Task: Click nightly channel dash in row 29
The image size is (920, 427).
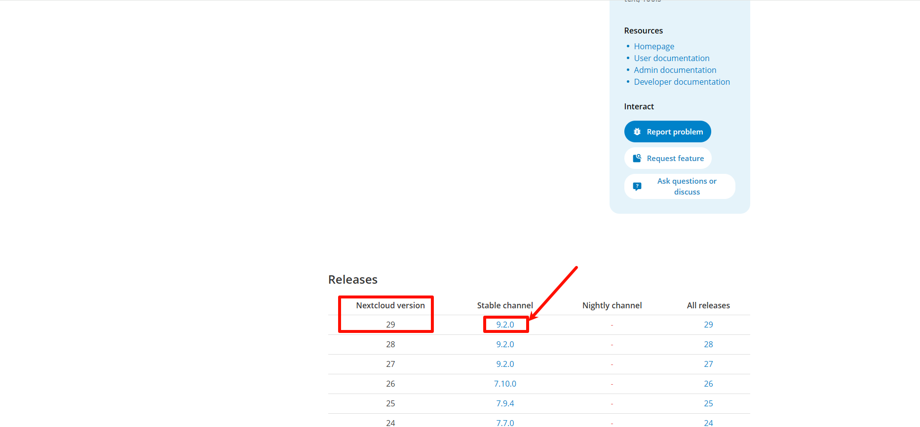Action: [x=612, y=325]
